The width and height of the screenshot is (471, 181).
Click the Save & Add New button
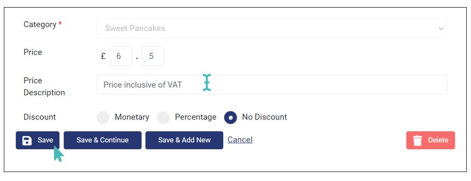pos(184,140)
